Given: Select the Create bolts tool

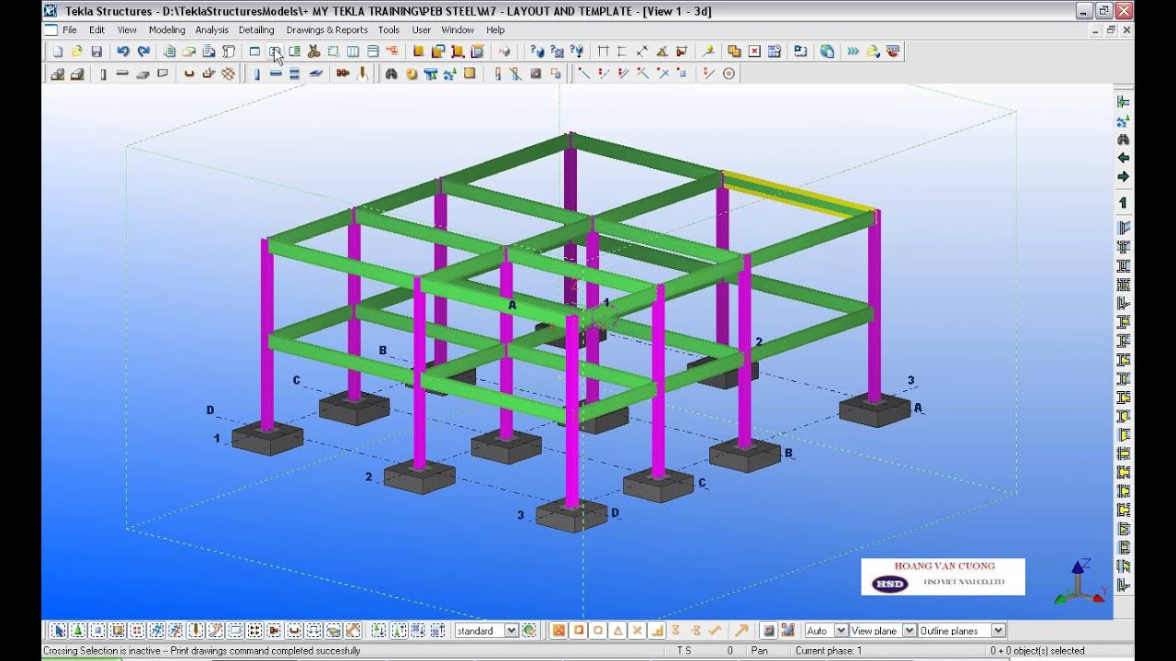Looking at the screenshot, I should (x=343, y=73).
